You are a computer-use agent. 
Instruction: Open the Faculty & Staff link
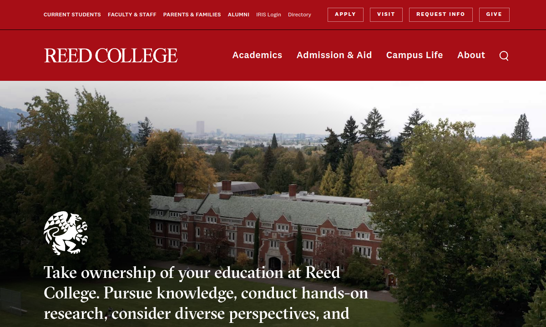pyautogui.click(x=132, y=15)
